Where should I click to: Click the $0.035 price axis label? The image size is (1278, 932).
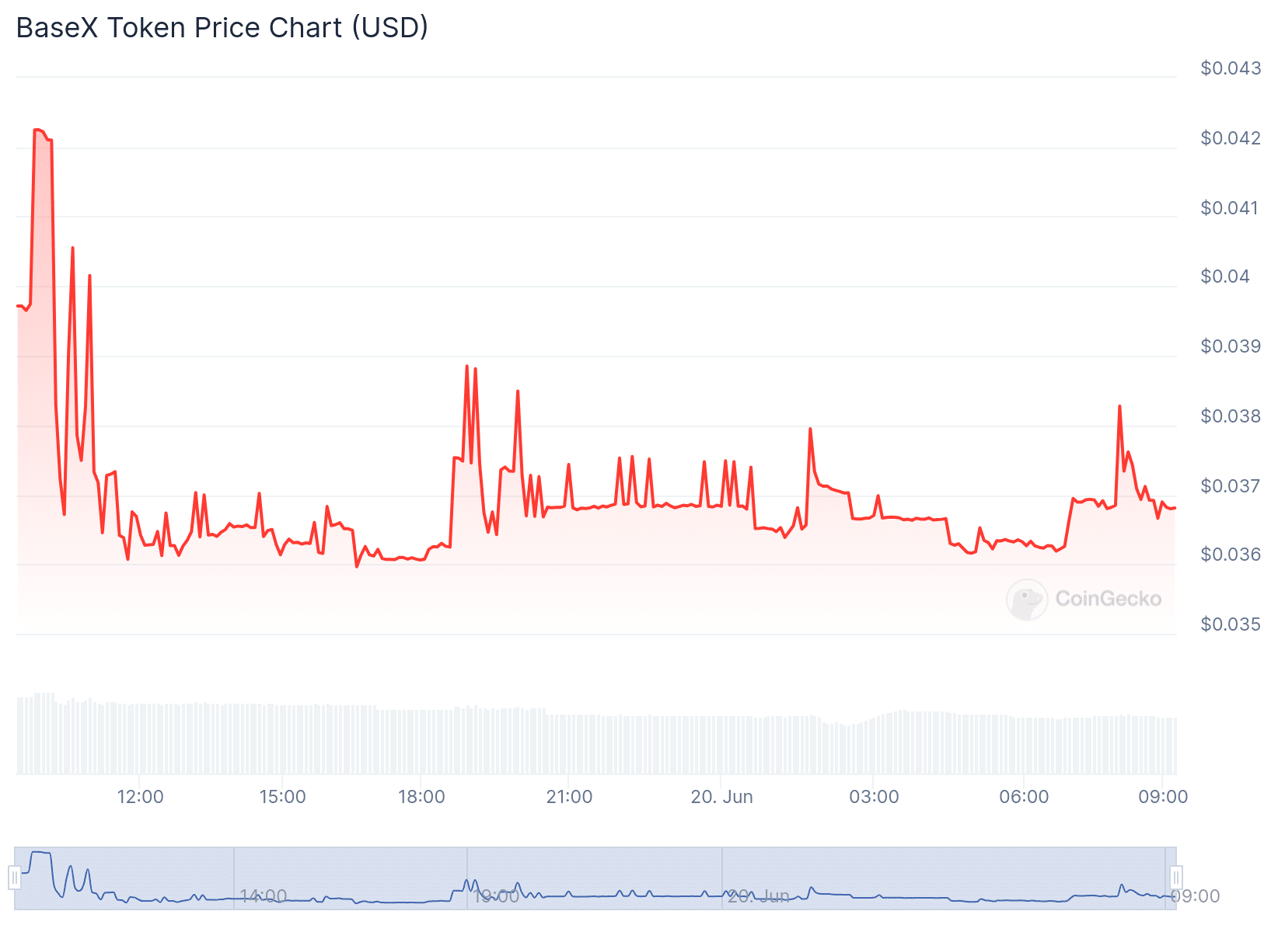[1231, 624]
